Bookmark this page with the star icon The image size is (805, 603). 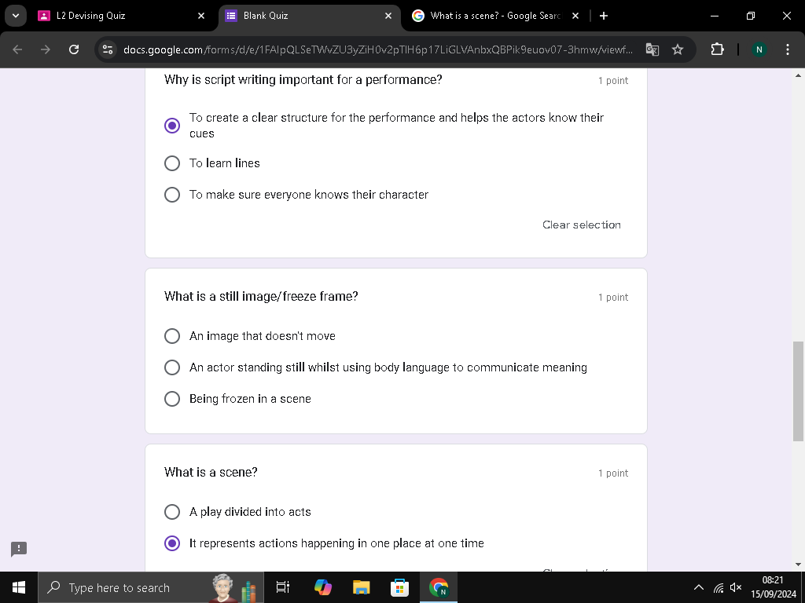point(678,49)
